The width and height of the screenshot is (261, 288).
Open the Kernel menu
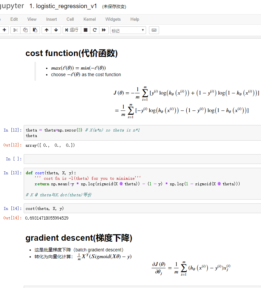coord(90,19)
